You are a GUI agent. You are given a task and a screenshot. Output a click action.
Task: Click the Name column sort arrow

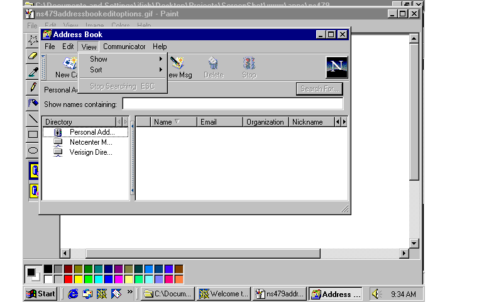(177, 121)
